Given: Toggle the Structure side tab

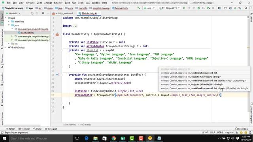Looking at the screenshot, I should pos(2,61).
